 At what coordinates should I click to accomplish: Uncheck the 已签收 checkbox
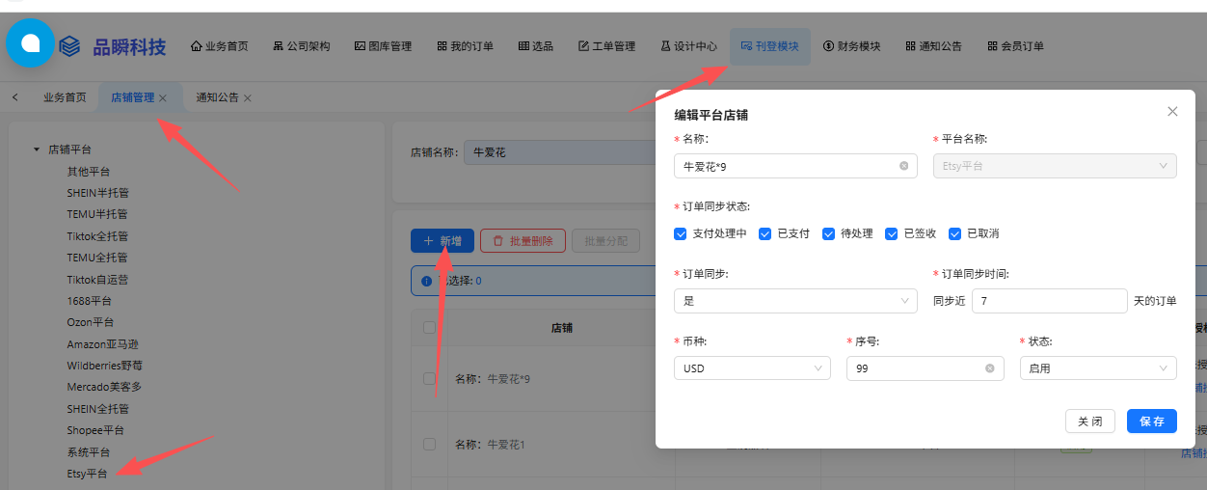click(892, 233)
